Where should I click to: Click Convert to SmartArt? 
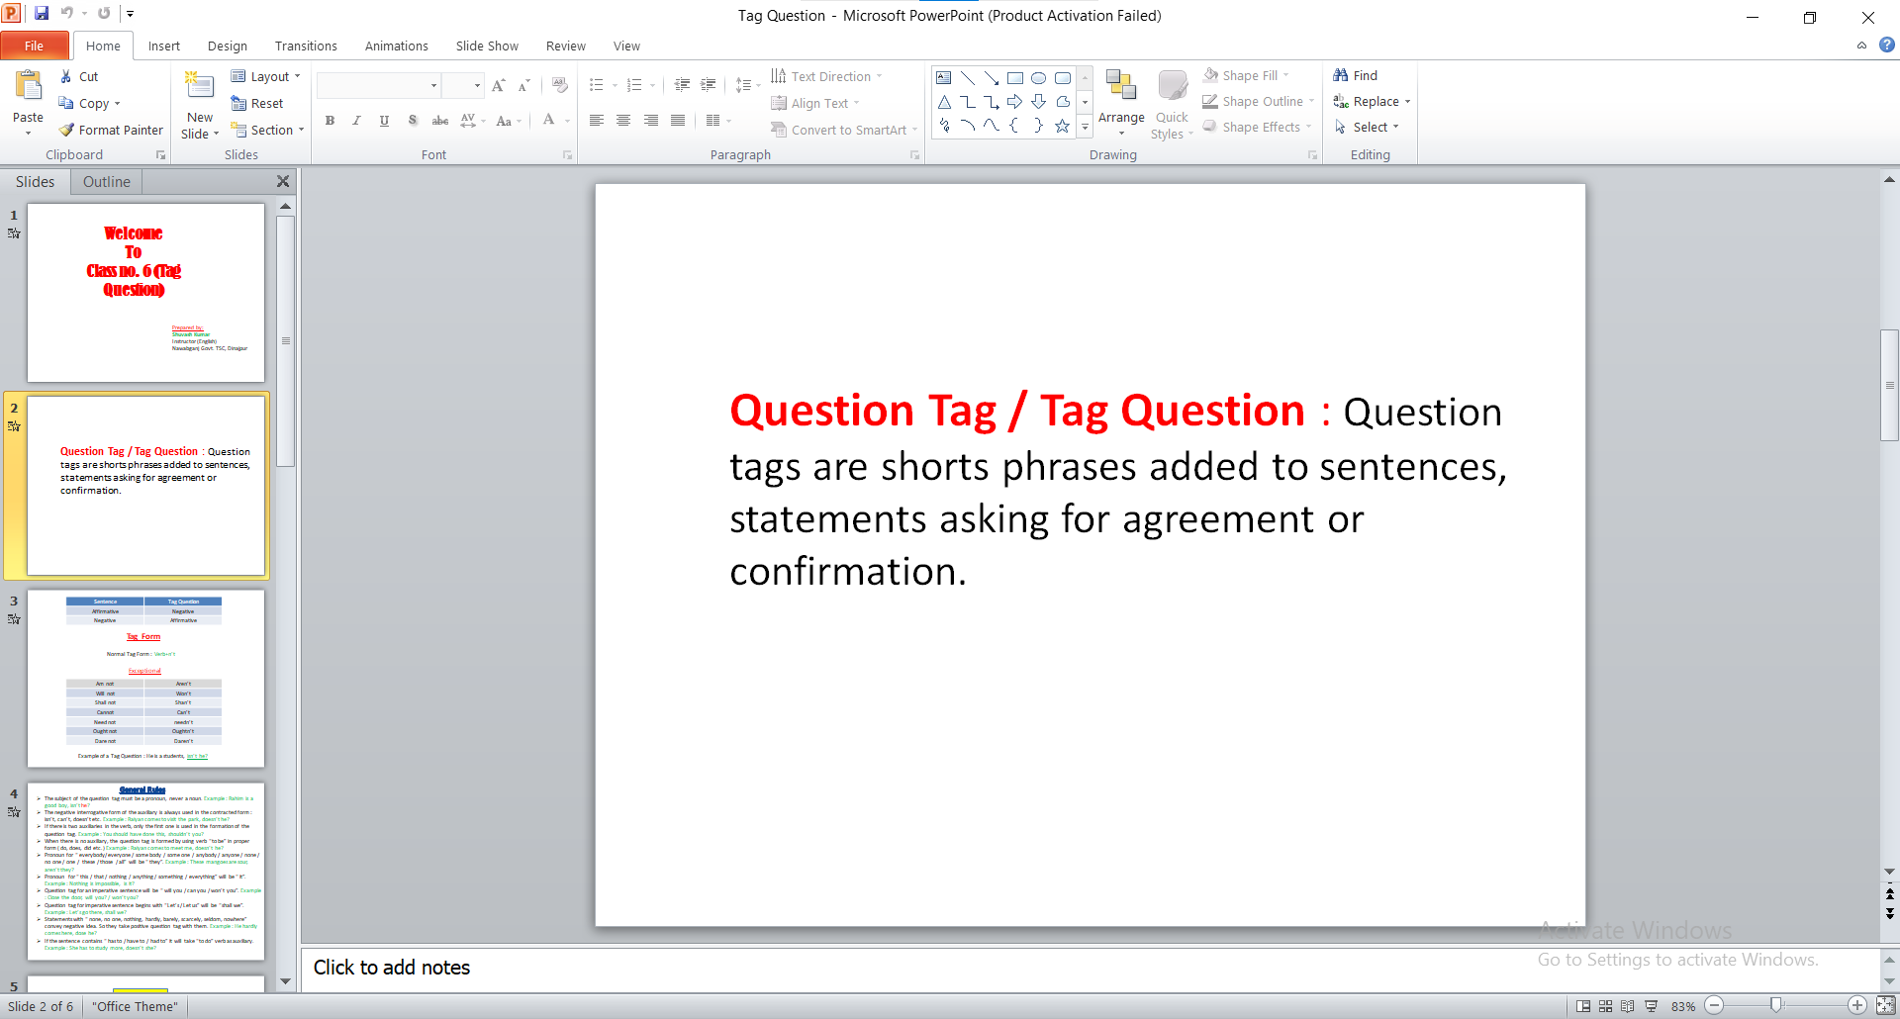tap(844, 130)
